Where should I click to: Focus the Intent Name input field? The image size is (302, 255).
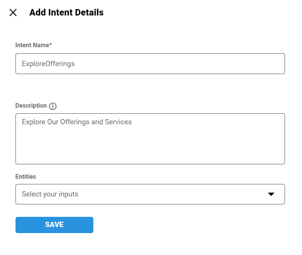click(150, 63)
